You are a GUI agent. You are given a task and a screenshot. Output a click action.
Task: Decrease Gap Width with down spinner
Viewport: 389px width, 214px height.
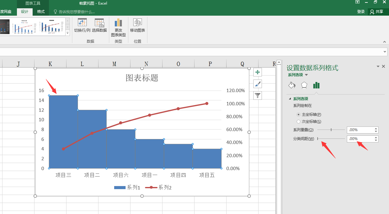376,140
